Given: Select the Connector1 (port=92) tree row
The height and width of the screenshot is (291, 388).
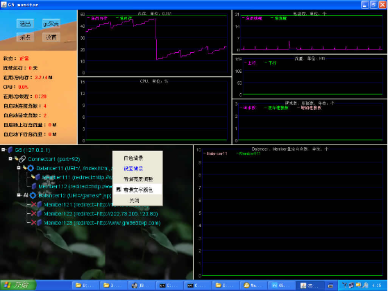Looking at the screenshot, I should tap(54, 159).
